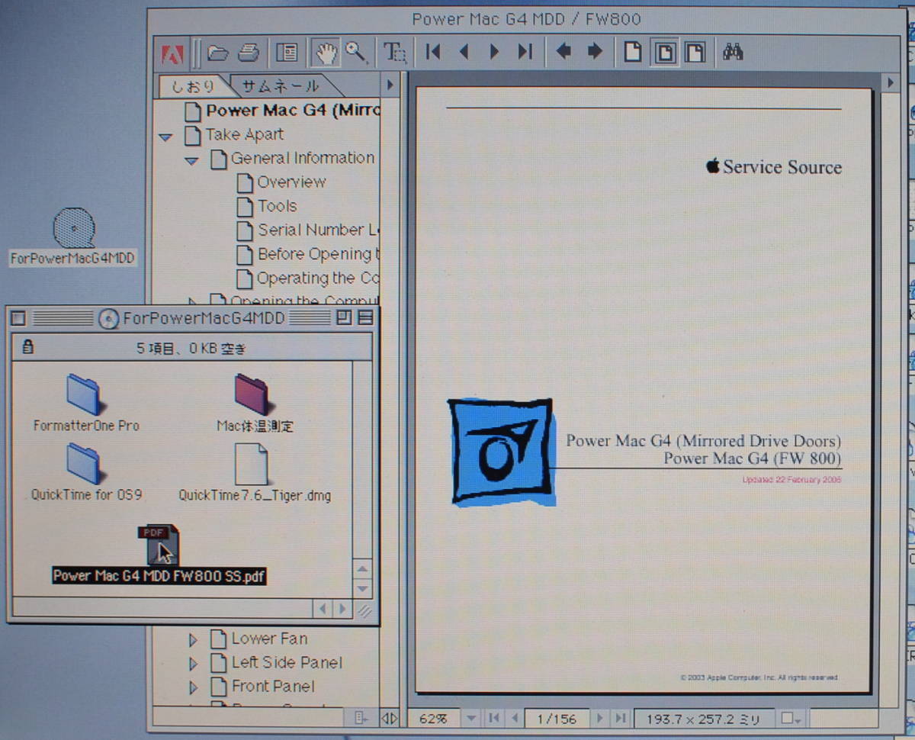Toggle Fit Width view

[695, 53]
